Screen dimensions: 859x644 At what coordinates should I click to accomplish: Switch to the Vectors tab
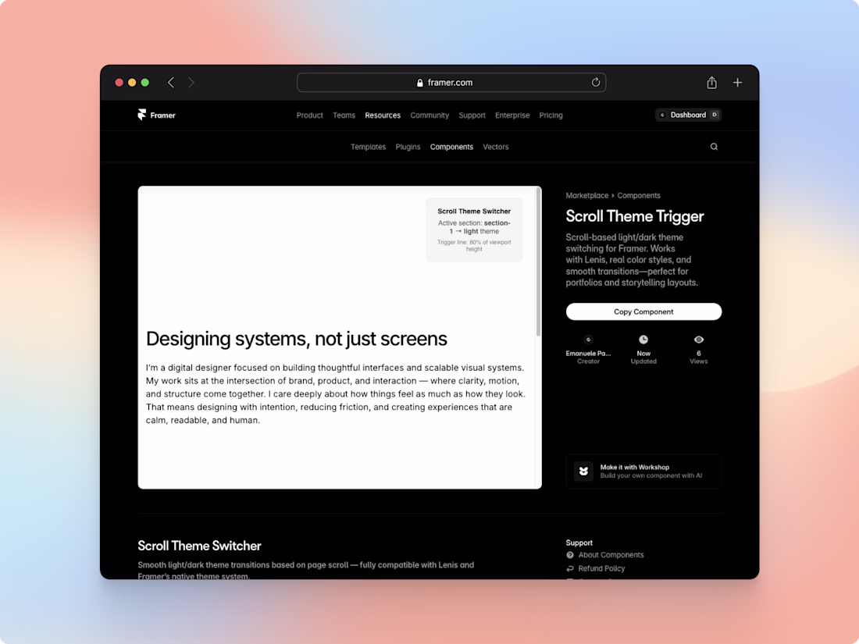[x=496, y=147]
